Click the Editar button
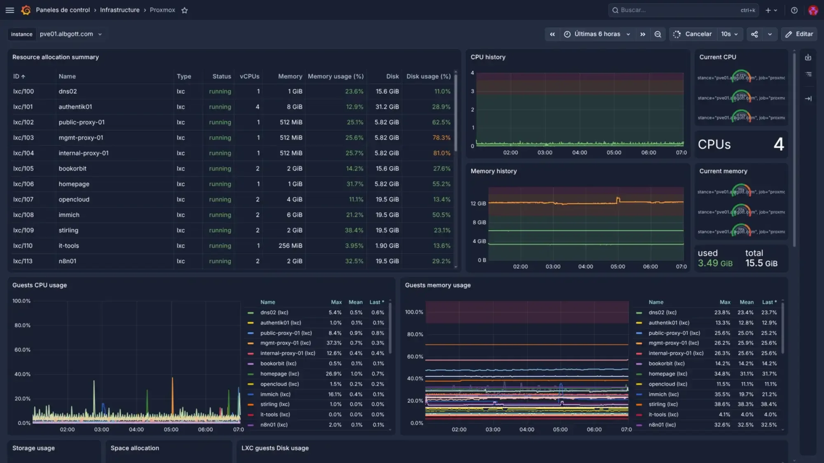 tap(799, 34)
